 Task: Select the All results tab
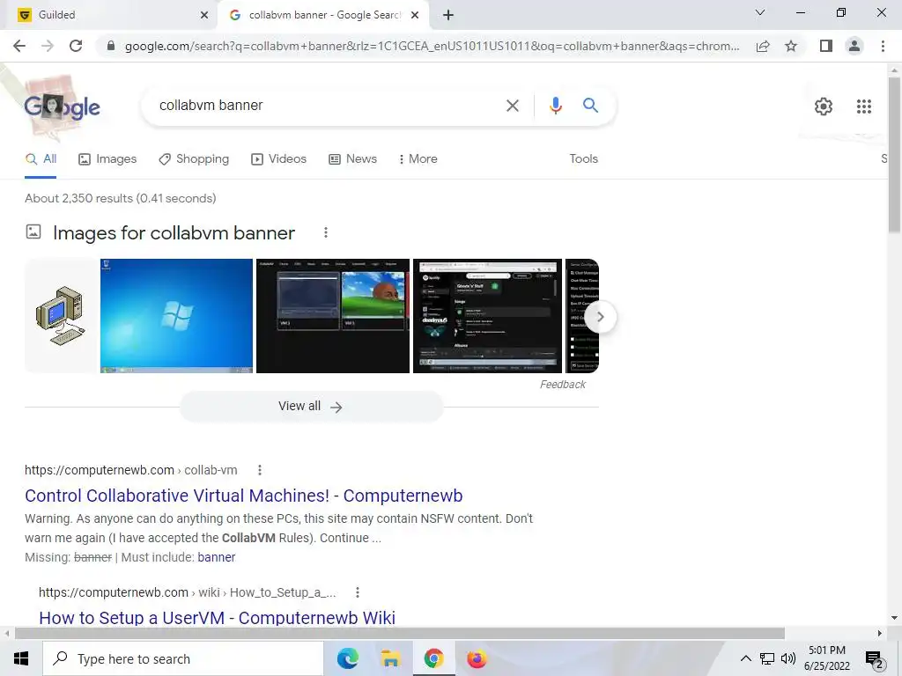41,159
